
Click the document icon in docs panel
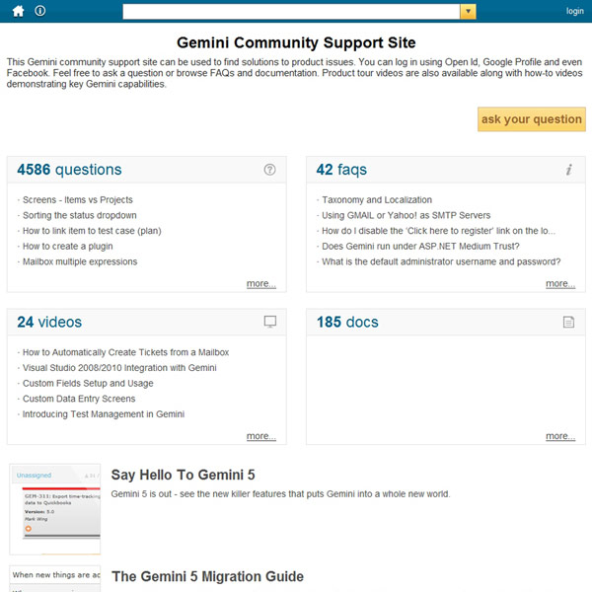pos(568,322)
